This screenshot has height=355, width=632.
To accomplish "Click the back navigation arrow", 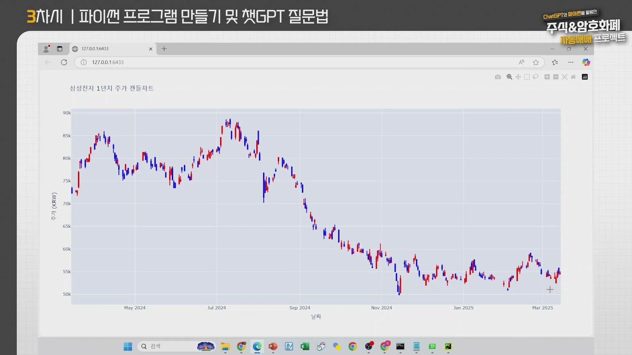I will pos(48,62).
